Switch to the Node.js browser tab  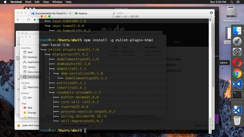coord(94,14)
